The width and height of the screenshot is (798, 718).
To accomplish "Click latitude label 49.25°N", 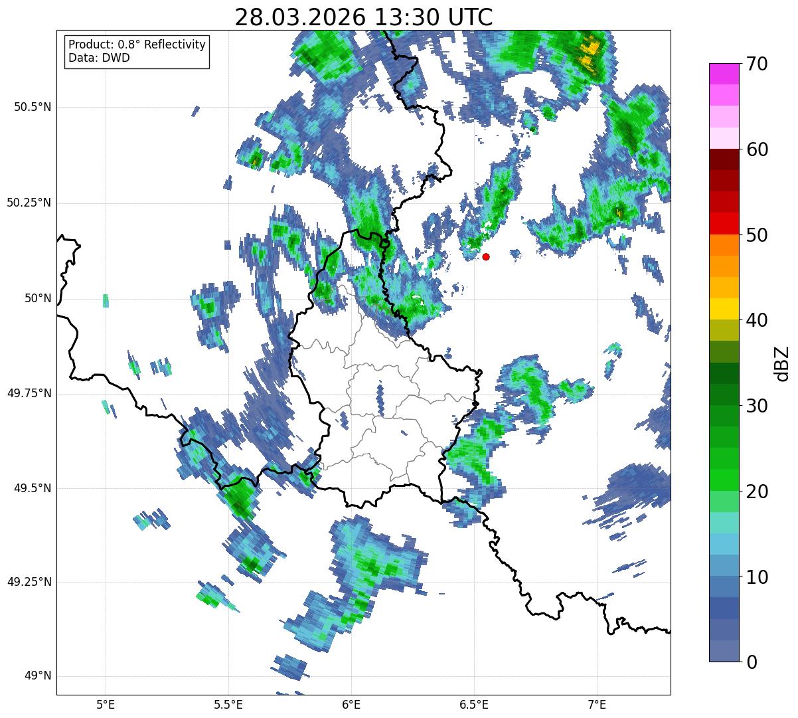I will click(x=29, y=582).
